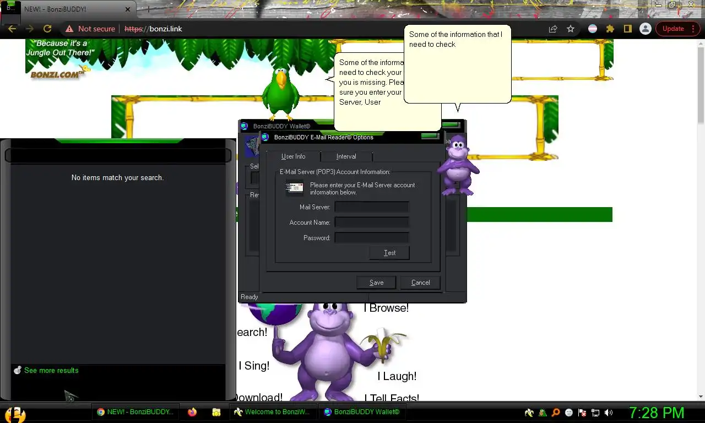
Task: Click the E-Mail Reader Options title bar icon
Action: (265, 137)
